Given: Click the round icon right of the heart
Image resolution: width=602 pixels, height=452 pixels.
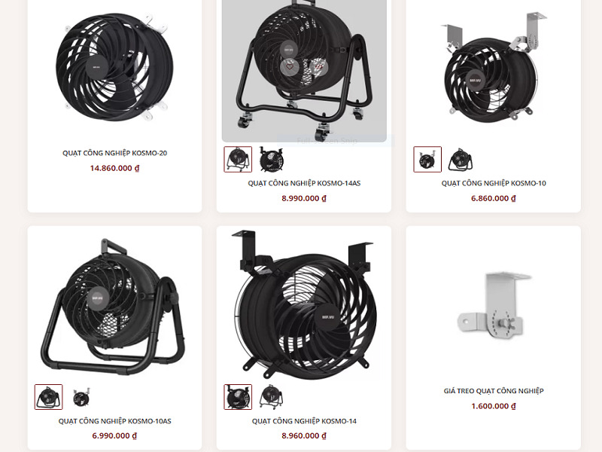Looking at the screenshot, I should (x=318, y=67).
